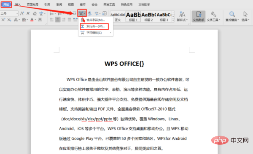Align text left

point(51,20)
